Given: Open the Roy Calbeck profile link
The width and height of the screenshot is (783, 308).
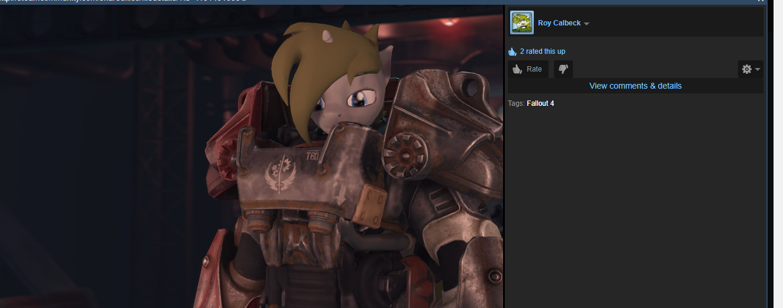Looking at the screenshot, I should [x=559, y=23].
